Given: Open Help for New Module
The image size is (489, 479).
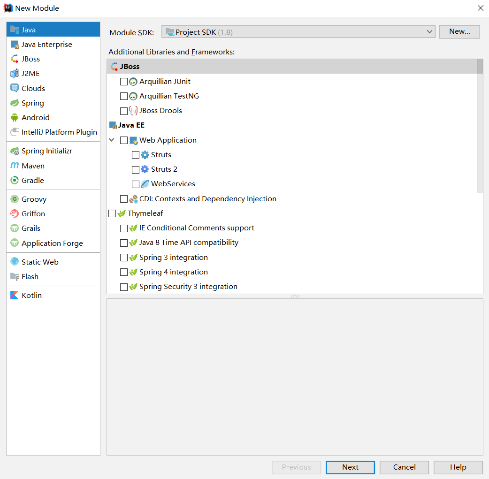Looking at the screenshot, I should tap(458, 467).
